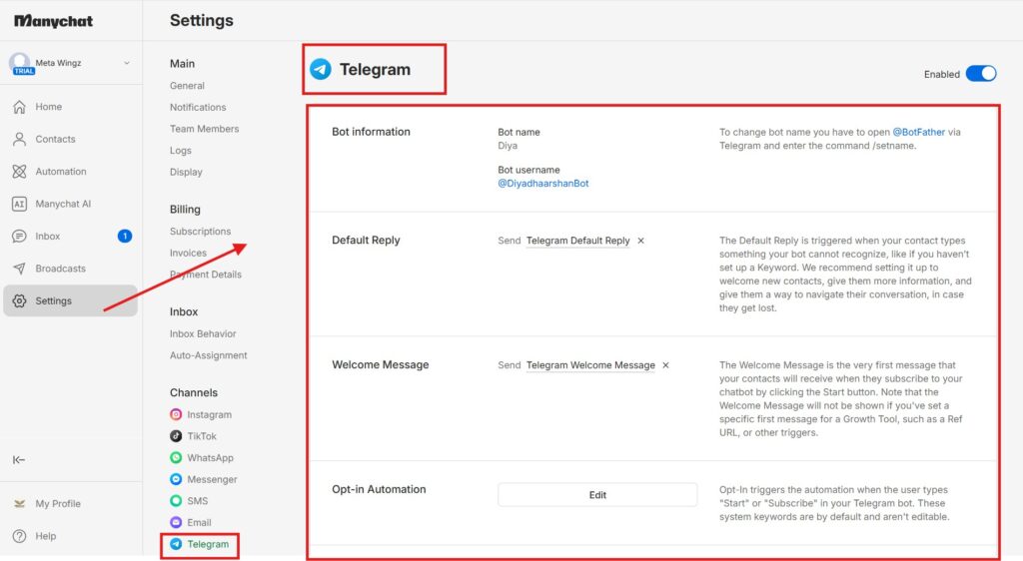Click the Opt-in Automation heading

379,489
